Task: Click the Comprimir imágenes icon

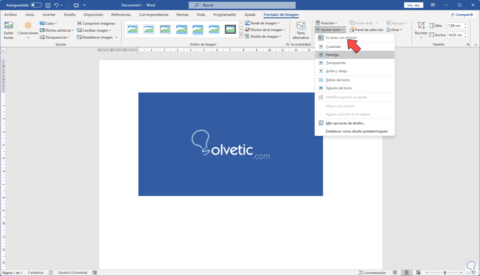Action: pos(79,23)
